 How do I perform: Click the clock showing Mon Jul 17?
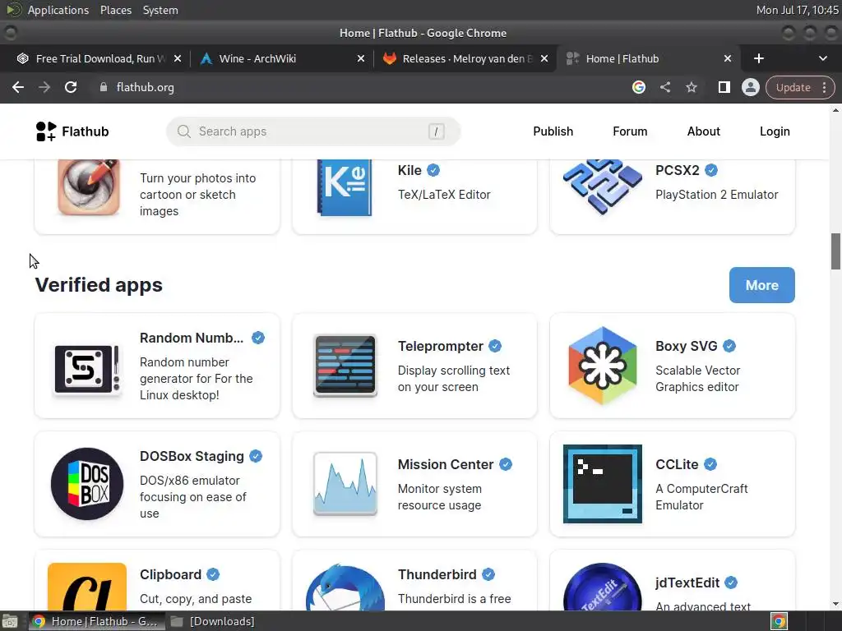coord(797,10)
